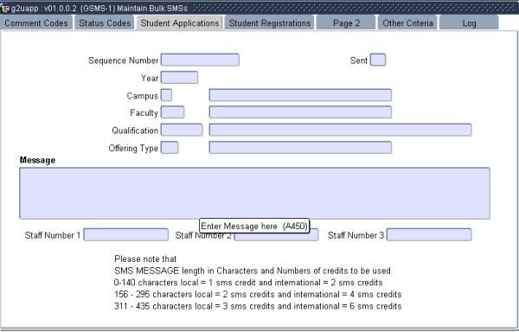Click the 'SMS MESSAGE length in Characters' line
519x332 pixels.
click(x=253, y=271)
